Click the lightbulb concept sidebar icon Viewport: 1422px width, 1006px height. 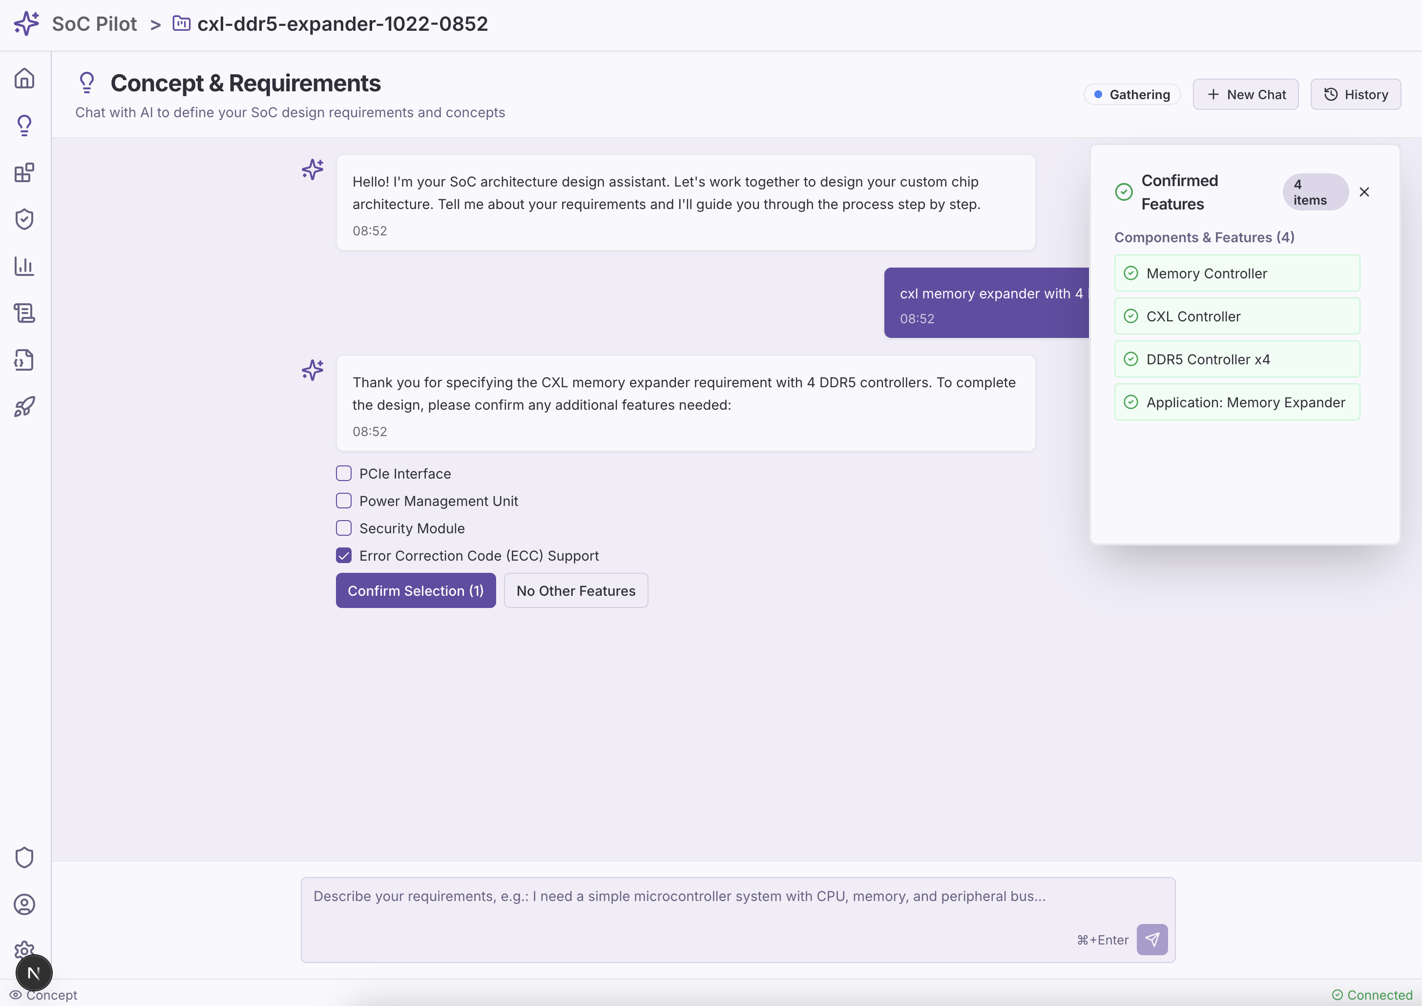(x=24, y=126)
